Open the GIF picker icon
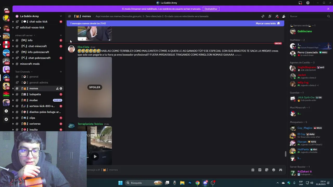Screen dimensions: 333x187 [x=260, y=170]
